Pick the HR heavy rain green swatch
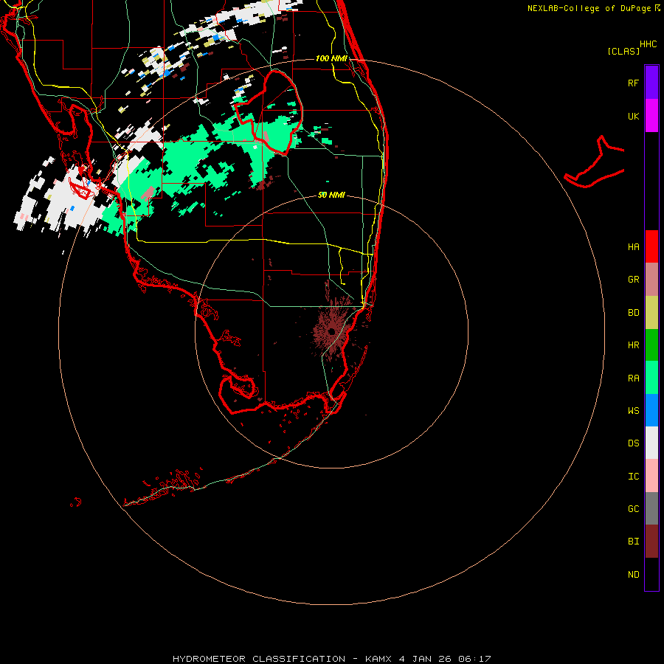The image size is (664, 664). click(x=651, y=345)
